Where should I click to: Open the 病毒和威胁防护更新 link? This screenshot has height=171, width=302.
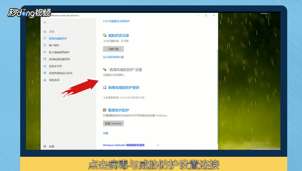(124, 88)
